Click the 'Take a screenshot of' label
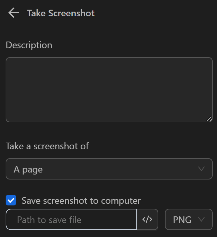 (x=47, y=146)
